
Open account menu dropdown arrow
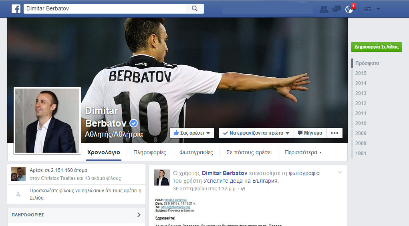coord(378,9)
